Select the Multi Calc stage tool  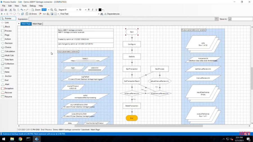(8, 56)
